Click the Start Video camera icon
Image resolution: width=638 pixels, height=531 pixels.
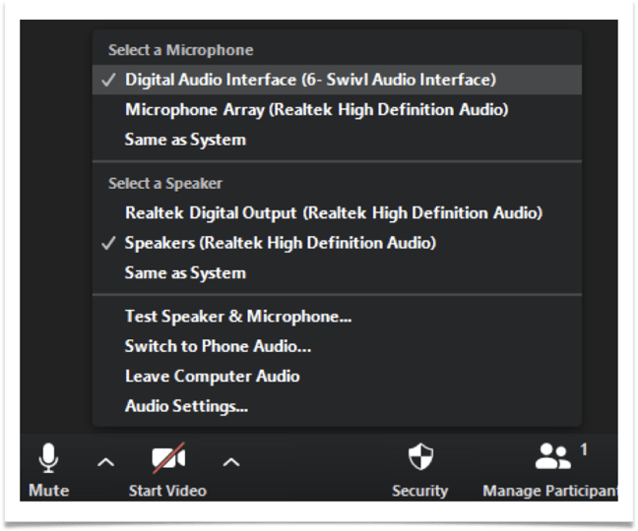coord(168,458)
